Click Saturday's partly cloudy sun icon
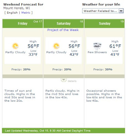127x136 pixels. [56, 46]
